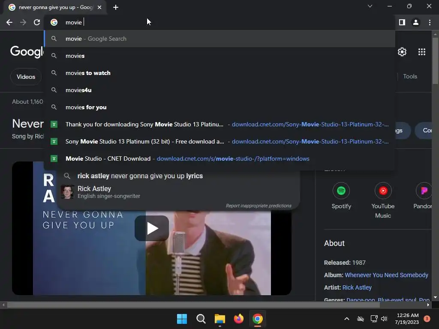The height and width of the screenshot is (329, 439).
Task: Open the Google apps grid
Action: (x=422, y=52)
